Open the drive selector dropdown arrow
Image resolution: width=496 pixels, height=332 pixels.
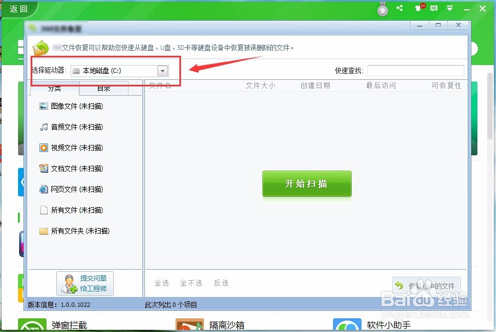[x=162, y=70]
